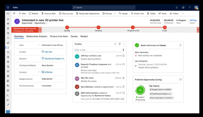
Task: Select the Qualify stage
Action: (67, 27)
